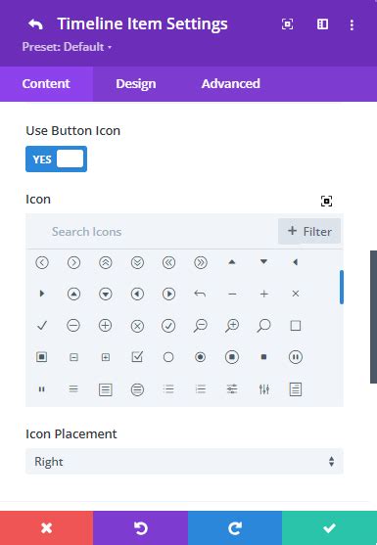Click the Search Icons input field
This screenshot has width=377, height=545.
pos(153,232)
